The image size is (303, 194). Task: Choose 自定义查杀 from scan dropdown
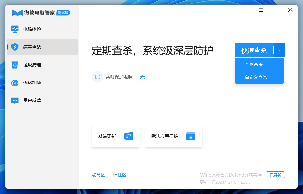pos(259,77)
